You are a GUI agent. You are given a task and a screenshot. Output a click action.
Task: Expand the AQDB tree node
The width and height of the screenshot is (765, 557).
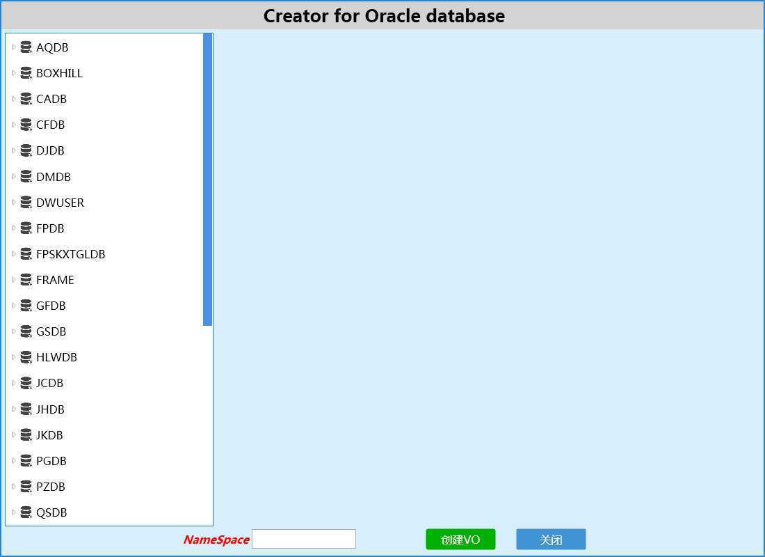click(14, 47)
